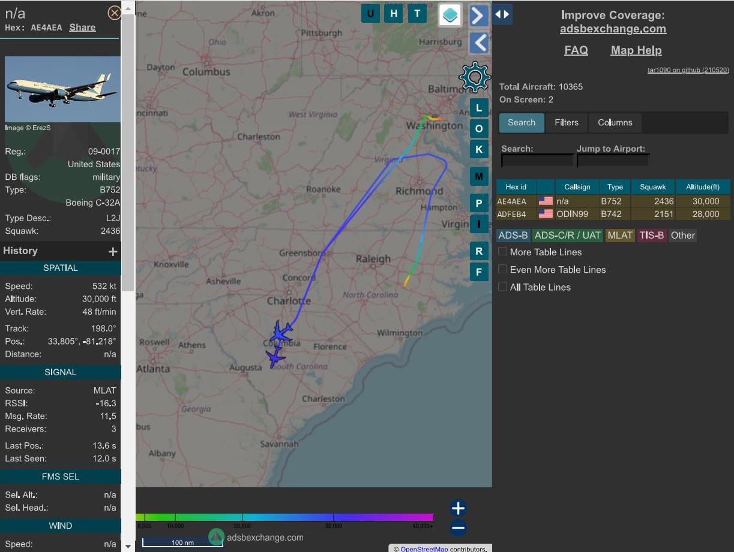Sort table by Hex id column

pyautogui.click(x=516, y=187)
